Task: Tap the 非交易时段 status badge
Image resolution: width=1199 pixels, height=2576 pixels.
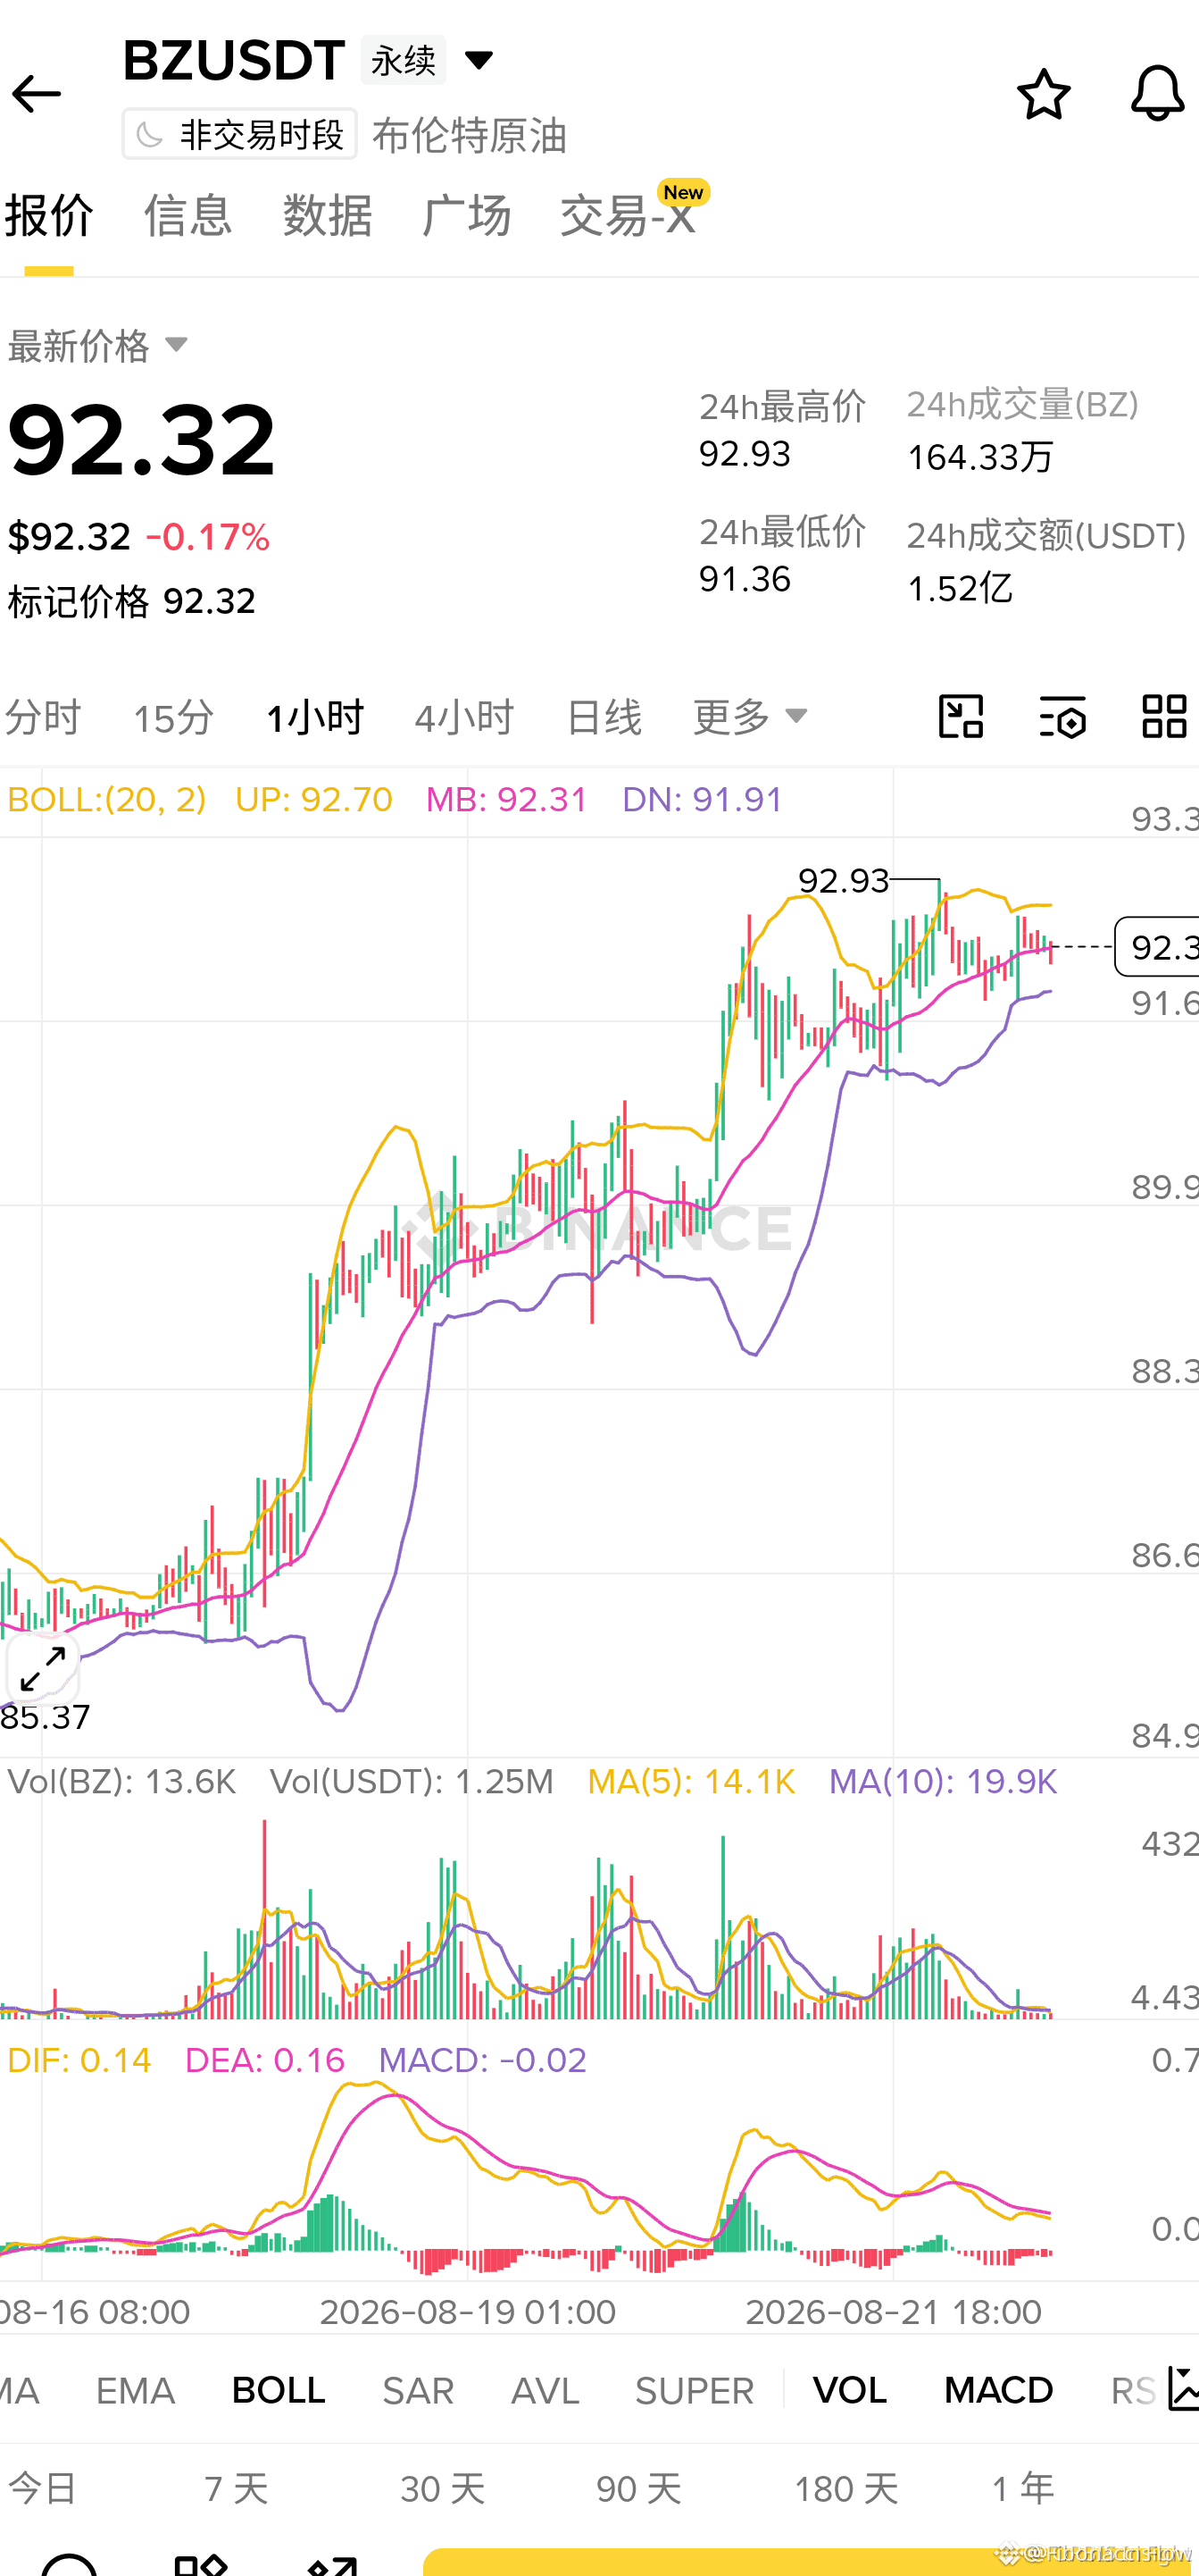Action: 240,134
